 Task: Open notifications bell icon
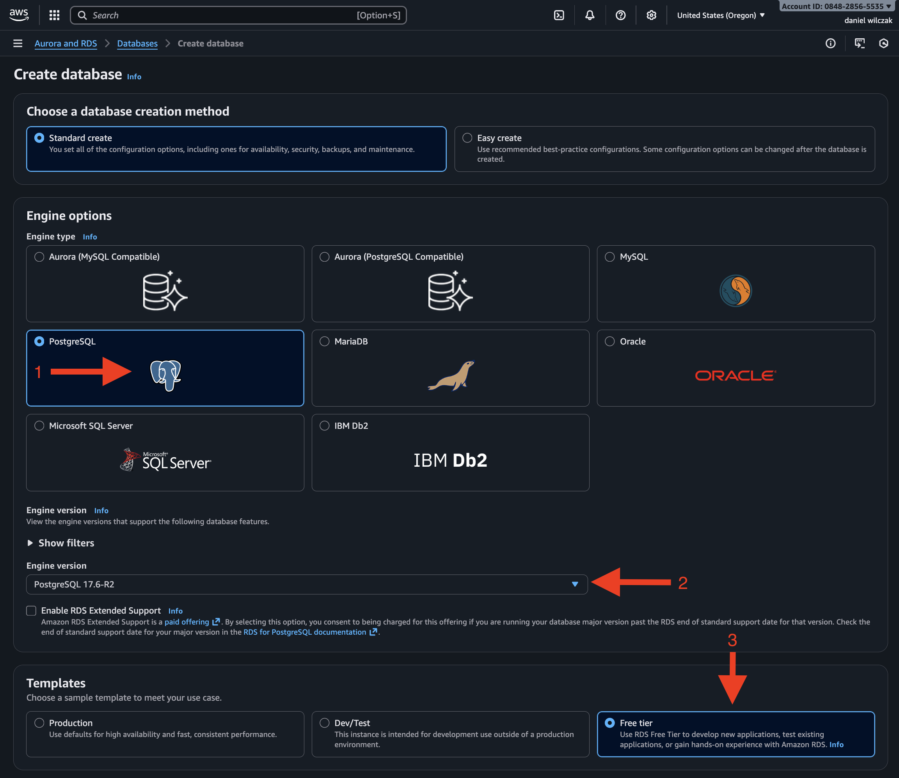tap(590, 15)
